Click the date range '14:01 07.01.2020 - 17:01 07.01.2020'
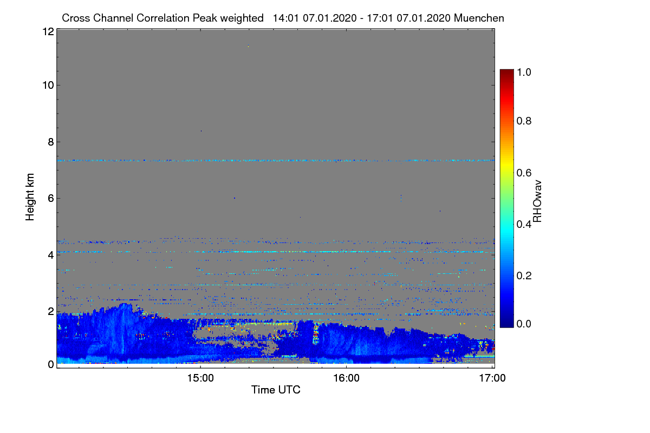This screenshot has width=650, height=433. pyautogui.click(x=362, y=18)
